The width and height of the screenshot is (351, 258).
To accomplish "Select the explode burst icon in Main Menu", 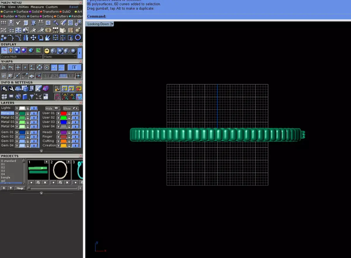I will coord(48,38).
